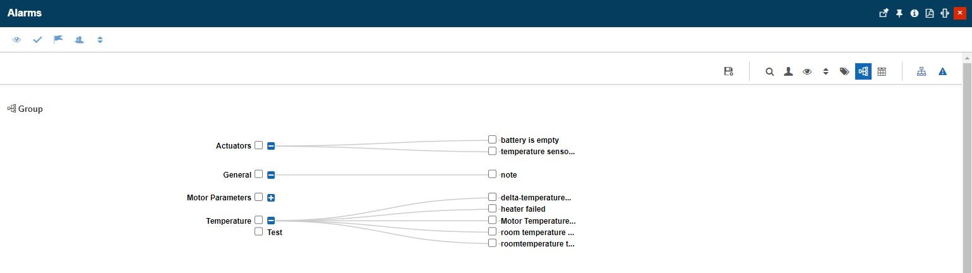Viewport: 972px width, 273px height.
Task: Click the hierarchy org-chart icon
Action: click(921, 71)
